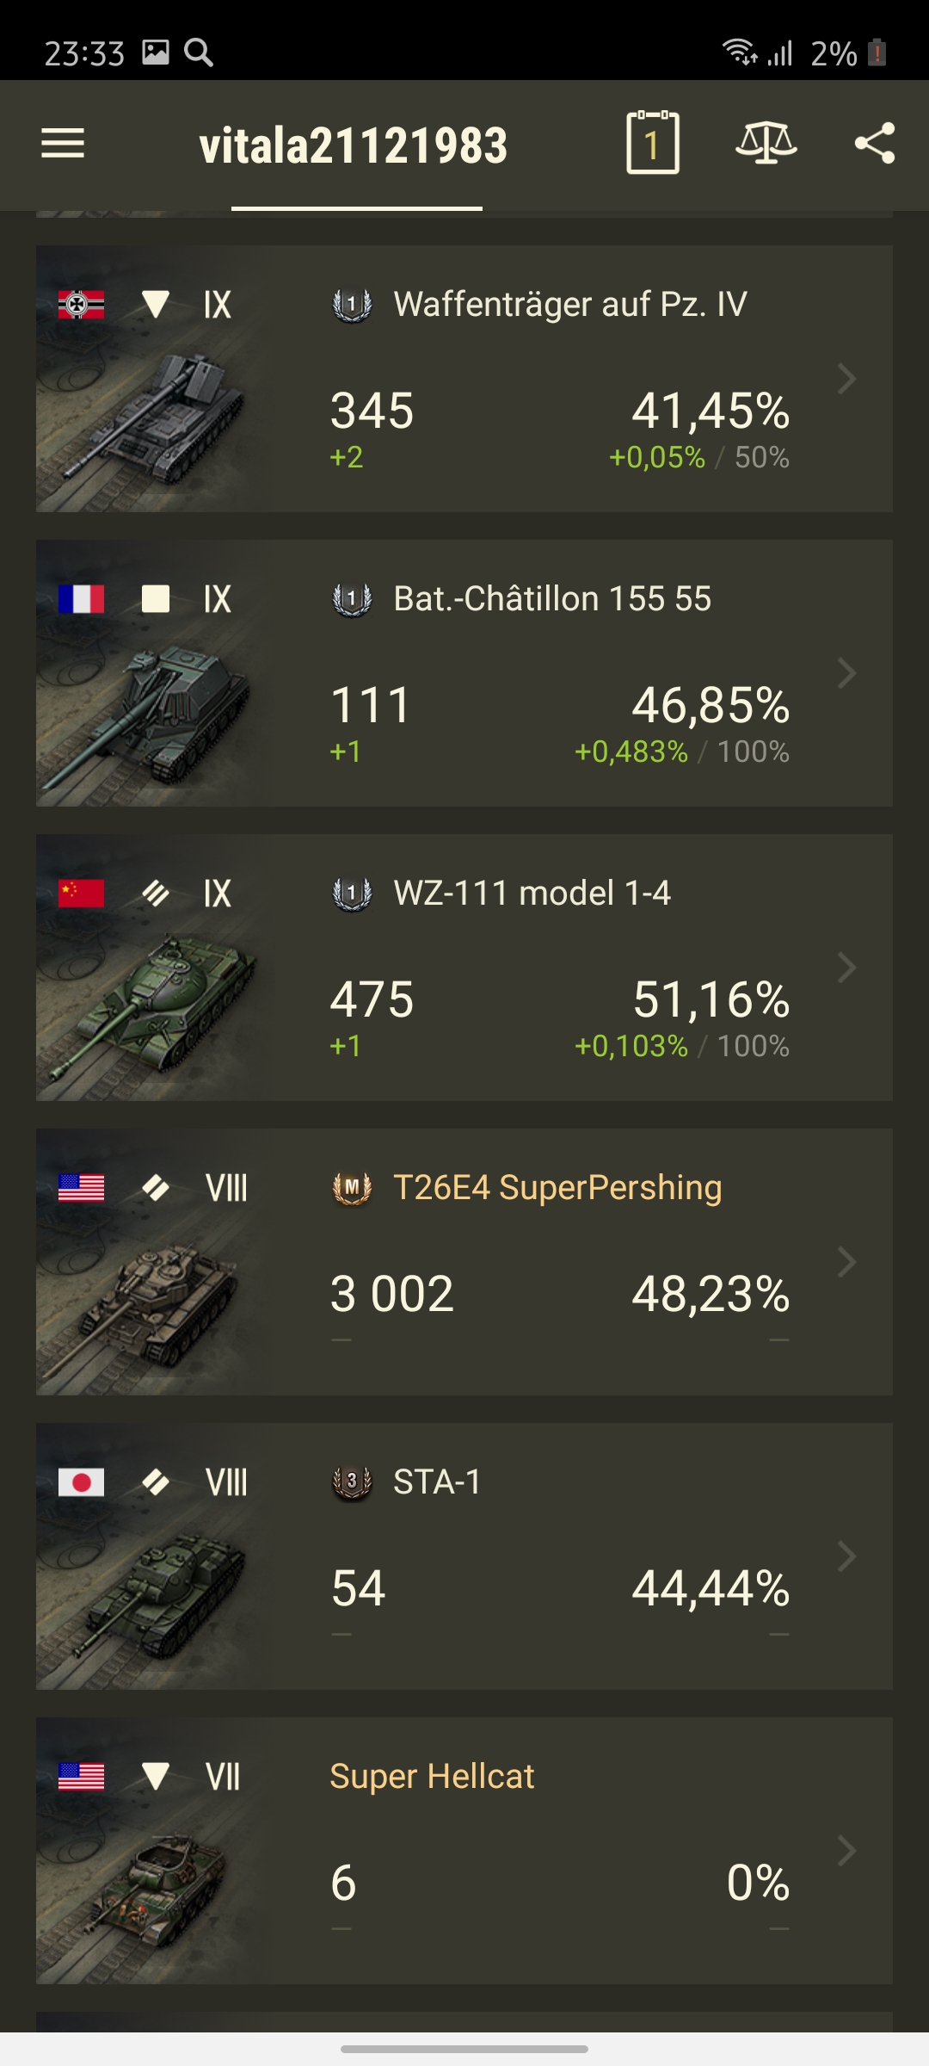Viewport: 929px width, 2066px height.
Task: Open the hamburger navigation menu
Action: coord(63,144)
